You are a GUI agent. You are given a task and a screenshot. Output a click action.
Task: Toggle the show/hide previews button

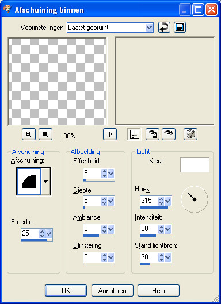(x=134, y=134)
